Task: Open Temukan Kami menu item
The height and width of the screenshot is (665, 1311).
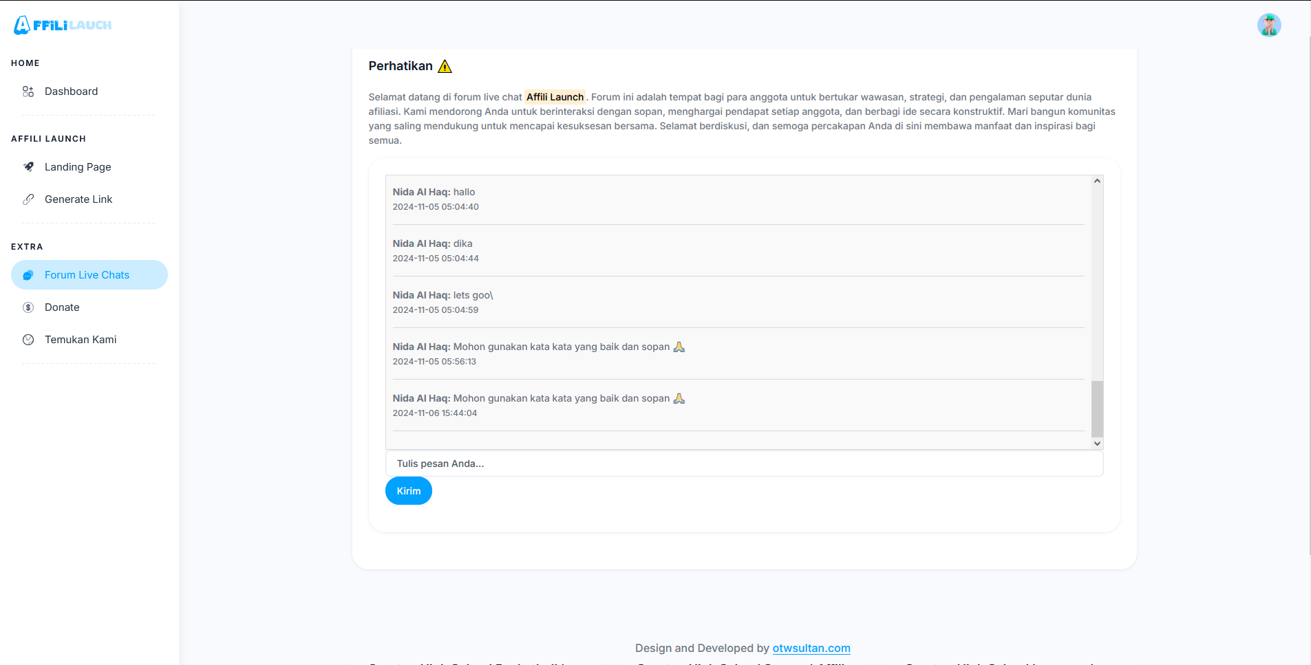Action: click(x=81, y=340)
